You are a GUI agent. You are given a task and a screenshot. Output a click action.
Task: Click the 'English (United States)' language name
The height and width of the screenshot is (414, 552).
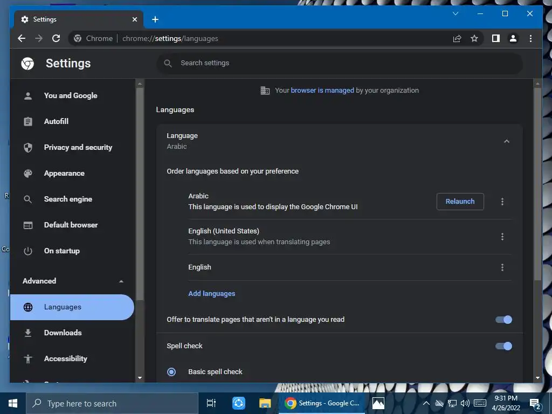pyautogui.click(x=224, y=231)
